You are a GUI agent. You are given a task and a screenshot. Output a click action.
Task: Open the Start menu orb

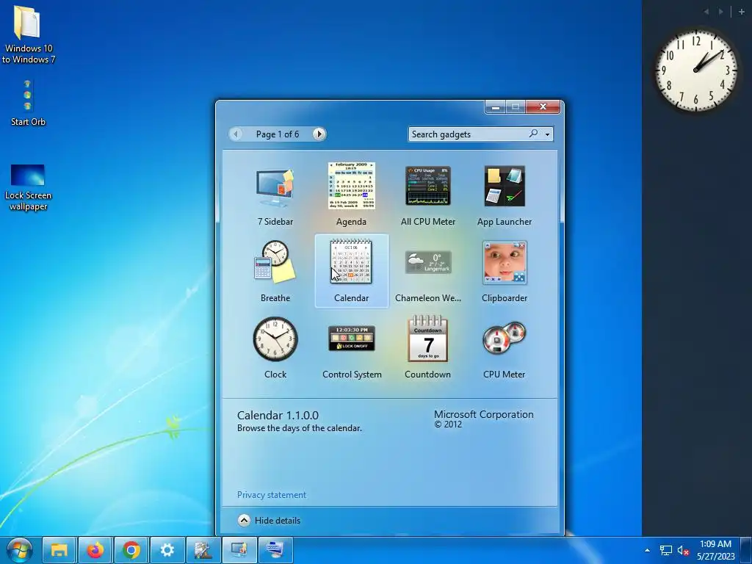[19, 550]
